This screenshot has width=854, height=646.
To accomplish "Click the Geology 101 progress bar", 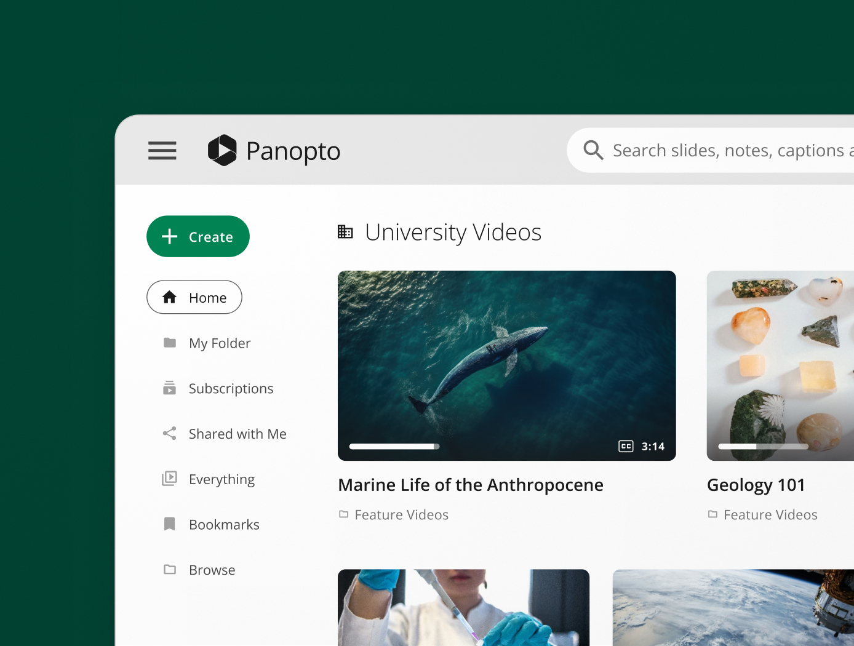I will pos(763,447).
